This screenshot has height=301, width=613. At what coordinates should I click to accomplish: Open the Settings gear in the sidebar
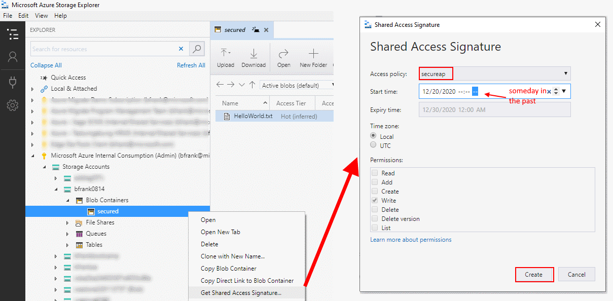point(13,105)
